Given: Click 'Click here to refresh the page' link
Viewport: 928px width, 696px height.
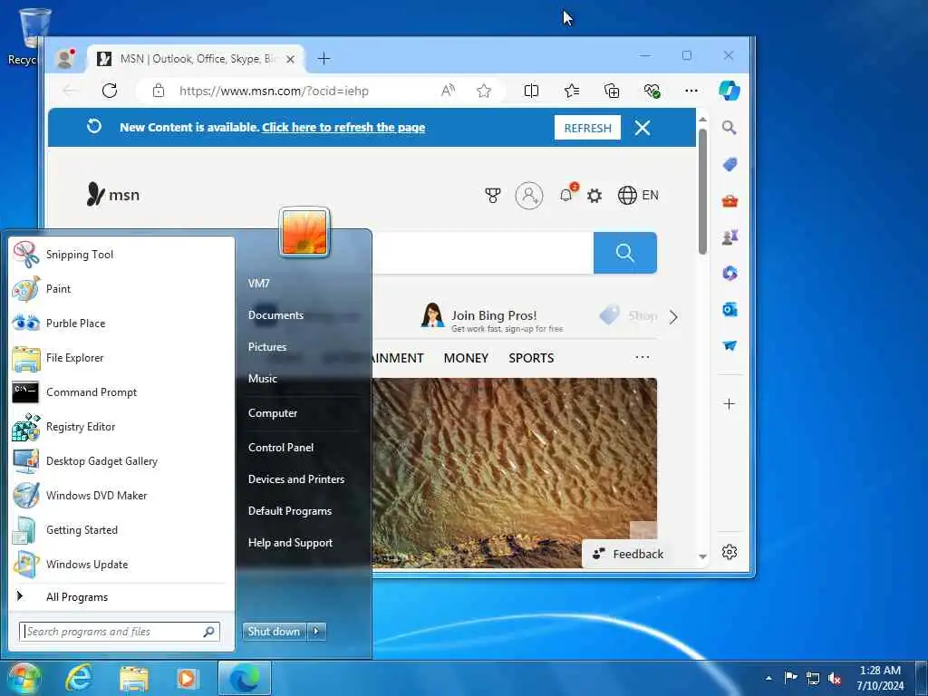Looking at the screenshot, I should tap(343, 127).
